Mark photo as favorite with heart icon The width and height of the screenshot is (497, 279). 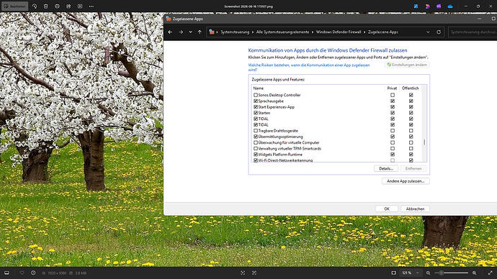tap(22, 273)
